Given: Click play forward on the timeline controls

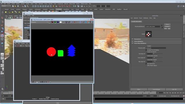Looking at the screenshot, I should 175,93.
